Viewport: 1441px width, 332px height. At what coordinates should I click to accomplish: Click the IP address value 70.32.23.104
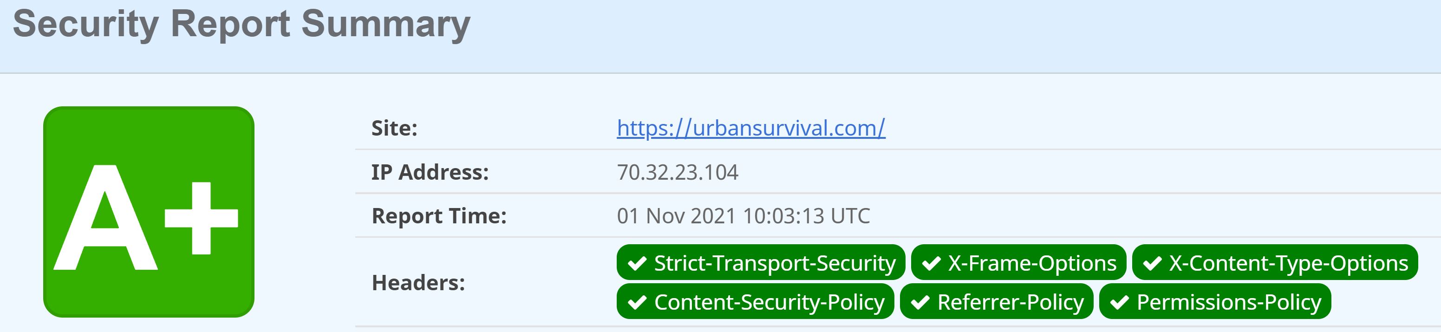point(678,172)
